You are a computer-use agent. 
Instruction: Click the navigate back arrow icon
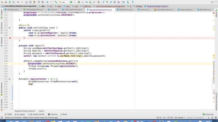47,2
